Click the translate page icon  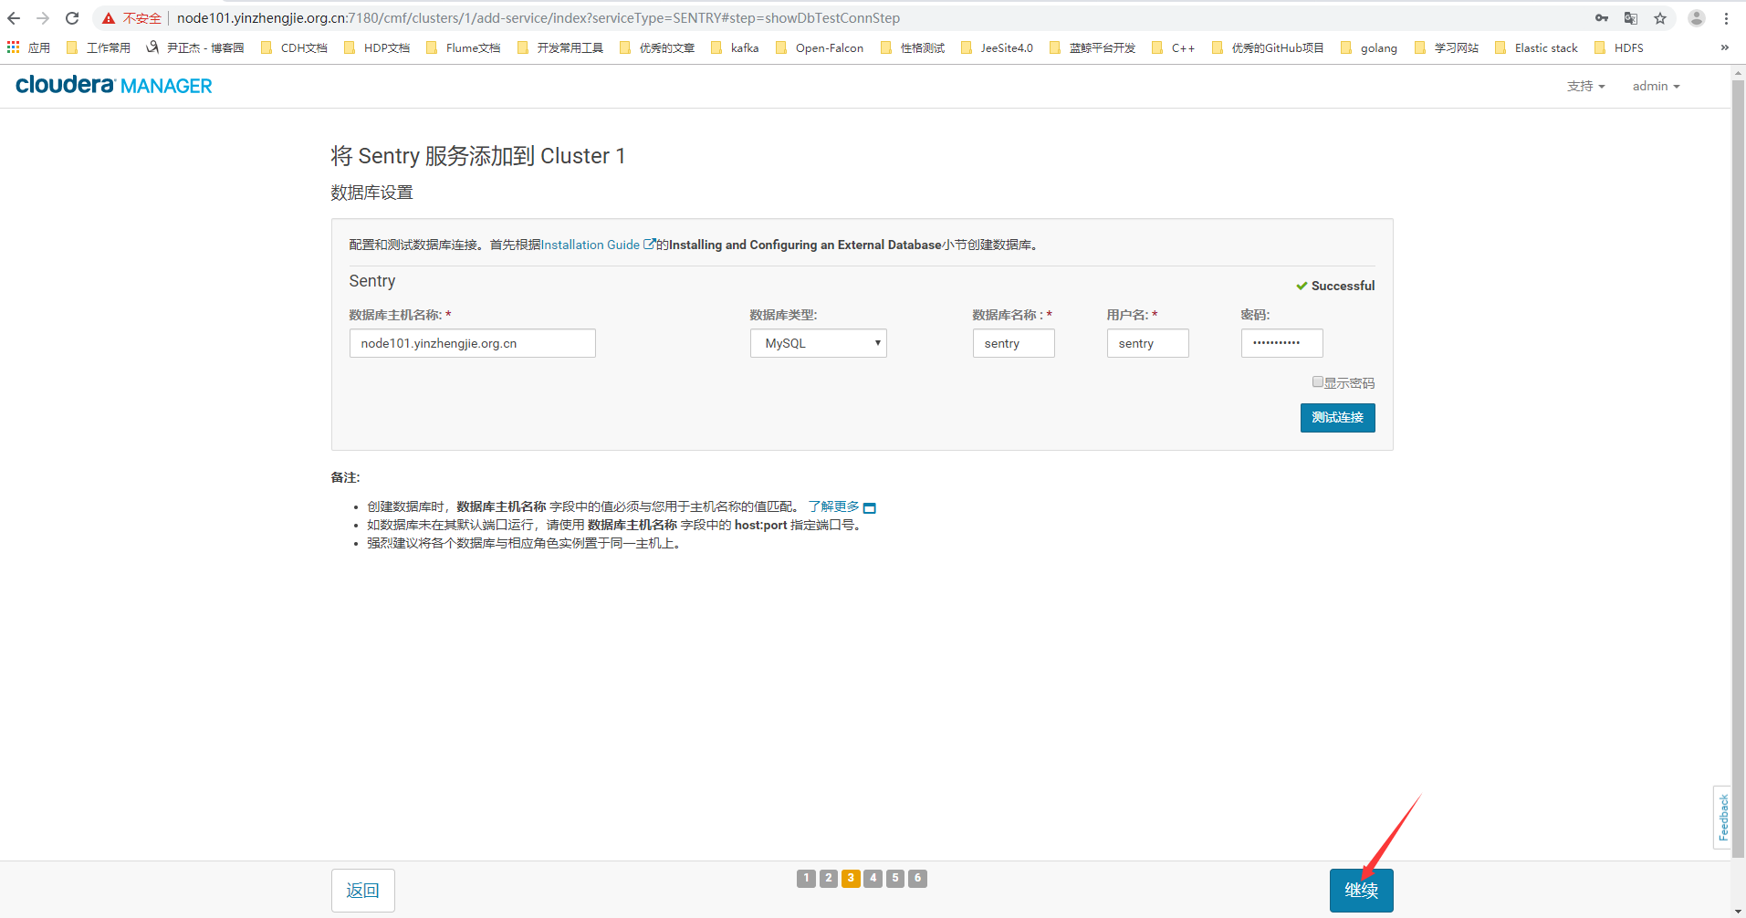(x=1631, y=18)
